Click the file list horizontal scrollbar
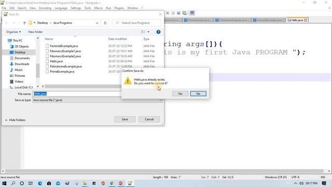Screen dimensions: 332x187 83,86
